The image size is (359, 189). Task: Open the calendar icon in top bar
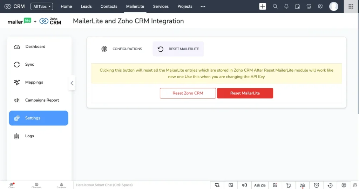point(297,6)
